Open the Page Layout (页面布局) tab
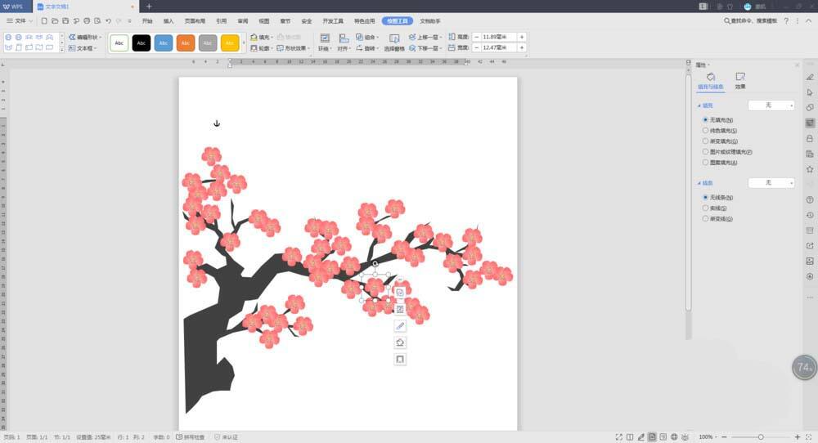 [x=195, y=20]
